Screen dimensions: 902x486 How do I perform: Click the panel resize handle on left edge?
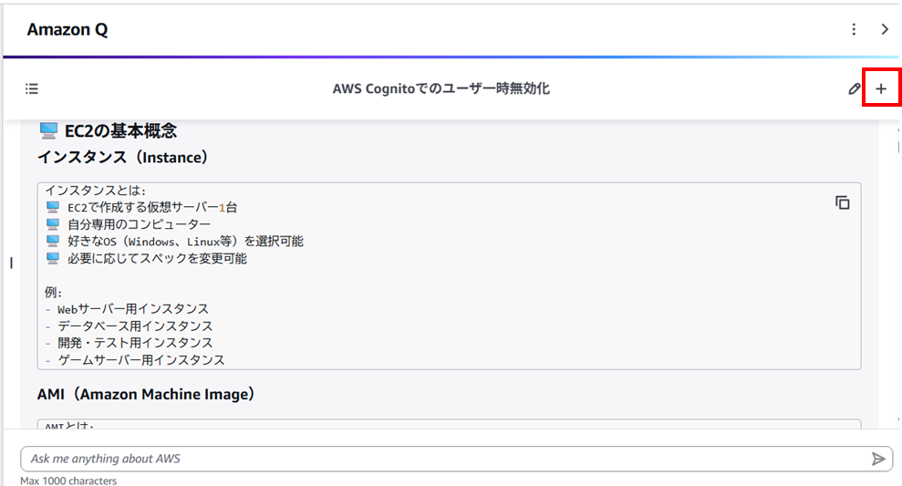11,263
